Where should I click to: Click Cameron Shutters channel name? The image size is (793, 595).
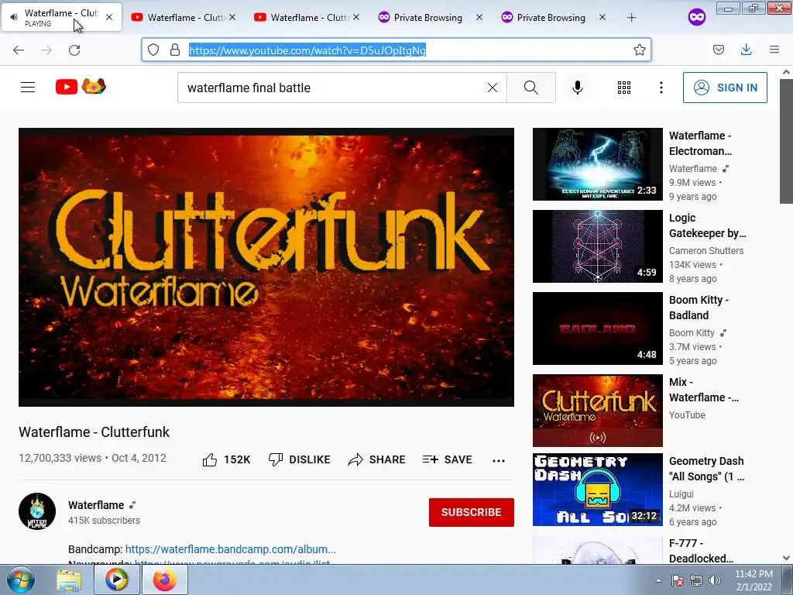point(706,250)
